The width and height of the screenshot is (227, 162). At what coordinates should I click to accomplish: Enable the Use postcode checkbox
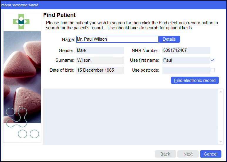pyautogui.click(x=213, y=70)
